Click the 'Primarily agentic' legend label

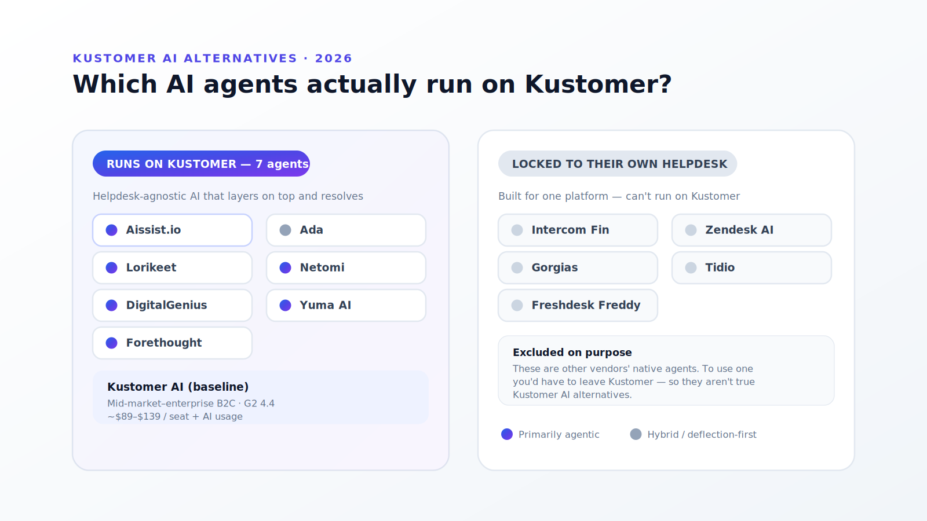click(559, 435)
